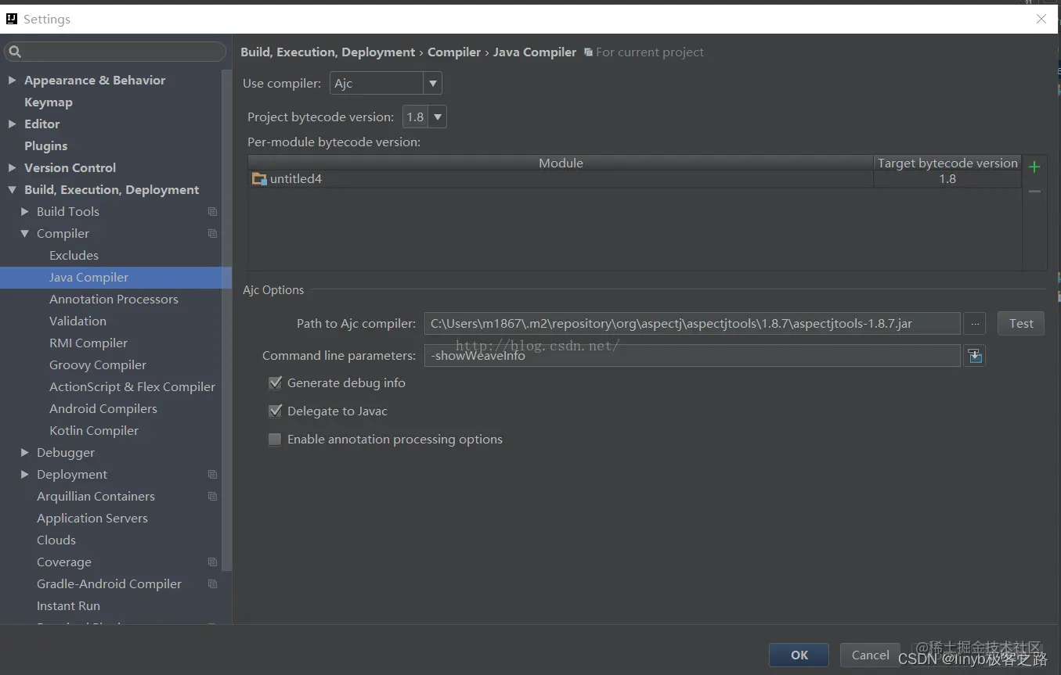The height and width of the screenshot is (675, 1061).
Task: Click the project-level icon beside Coverage
Action: point(212,562)
